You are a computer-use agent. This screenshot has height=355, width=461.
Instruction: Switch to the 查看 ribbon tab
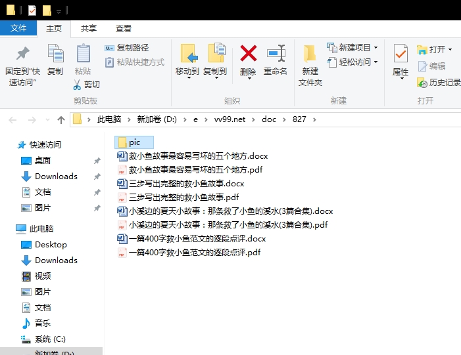click(123, 29)
